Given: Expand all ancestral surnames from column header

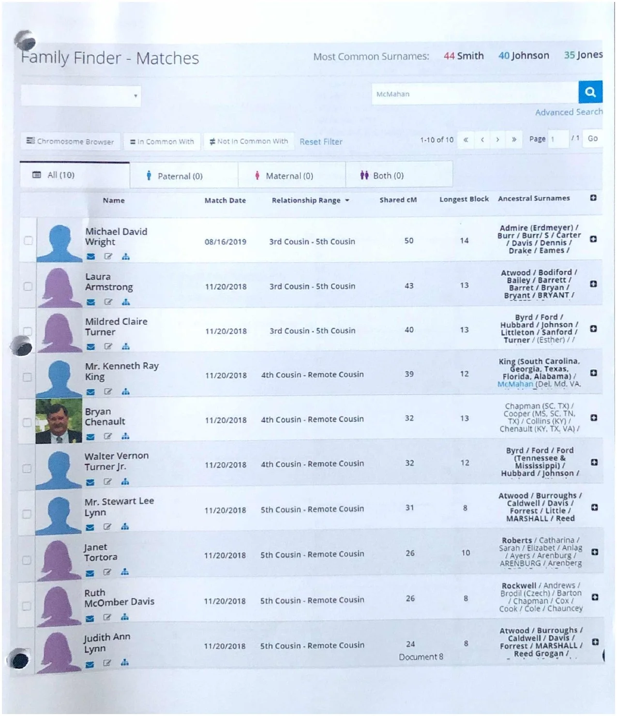Looking at the screenshot, I should 593,198.
